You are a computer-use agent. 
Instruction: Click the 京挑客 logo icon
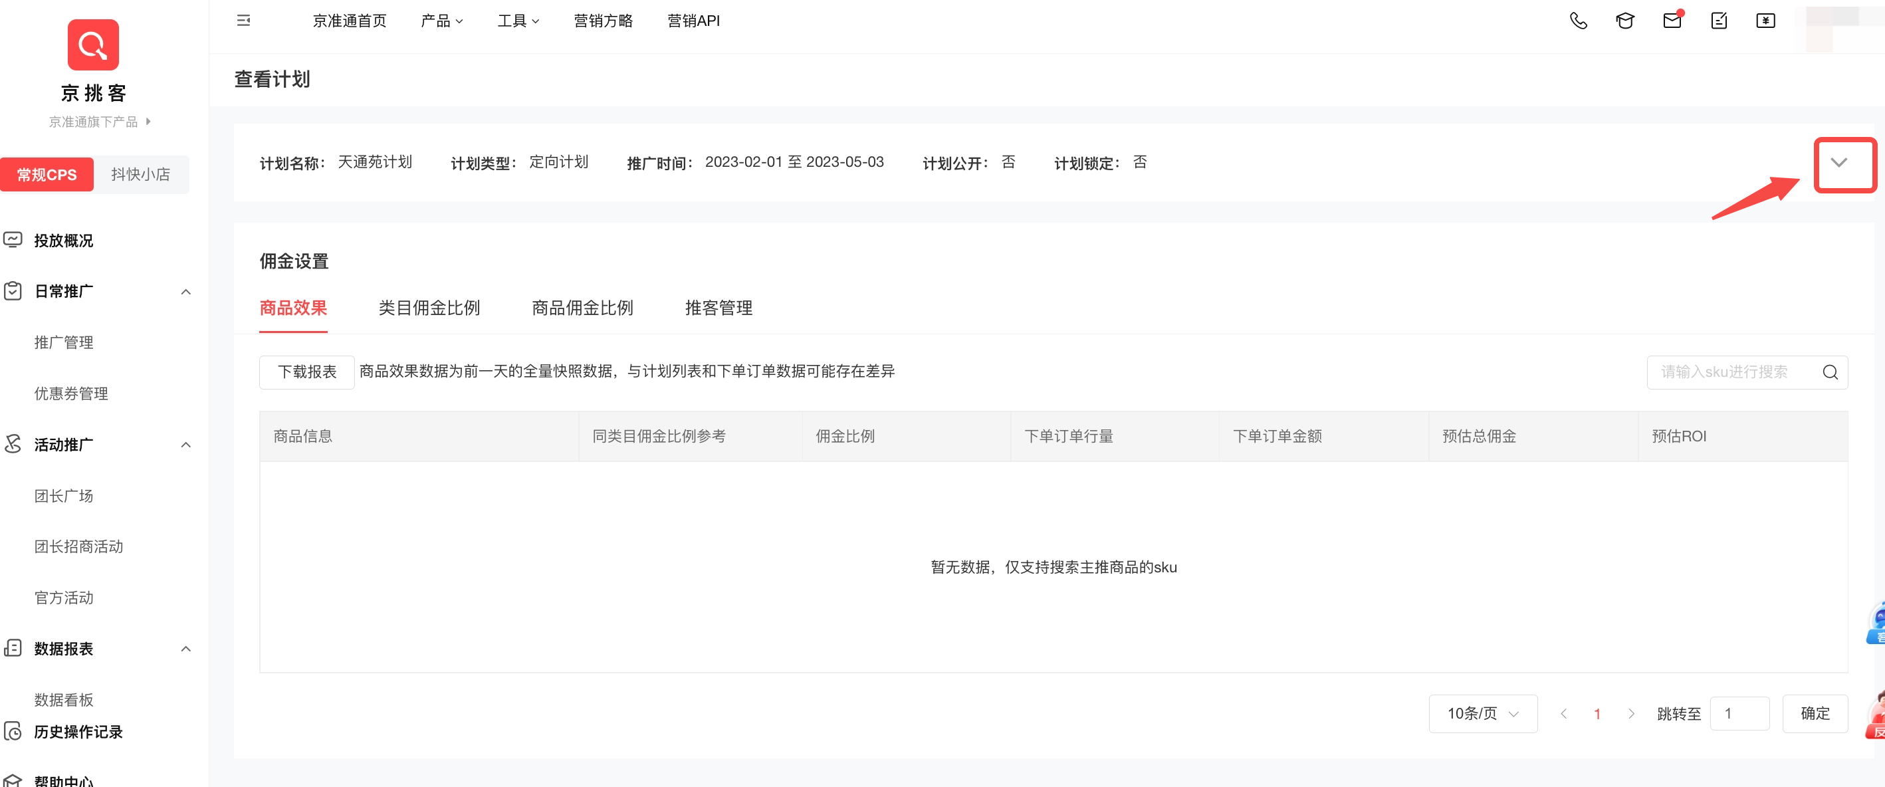click(93, 45)
